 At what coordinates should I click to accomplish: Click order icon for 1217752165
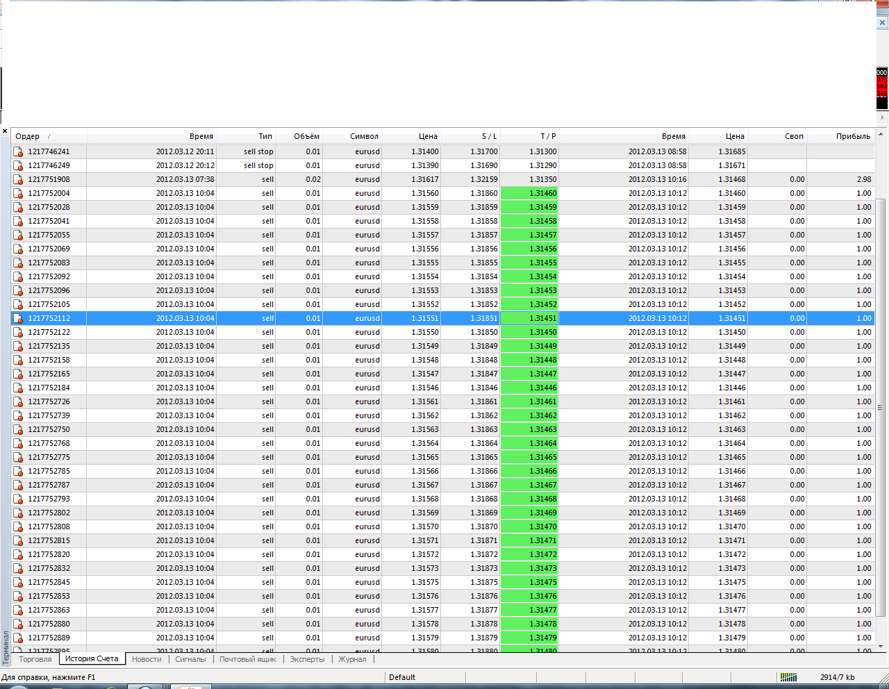[x=18, y=374]
